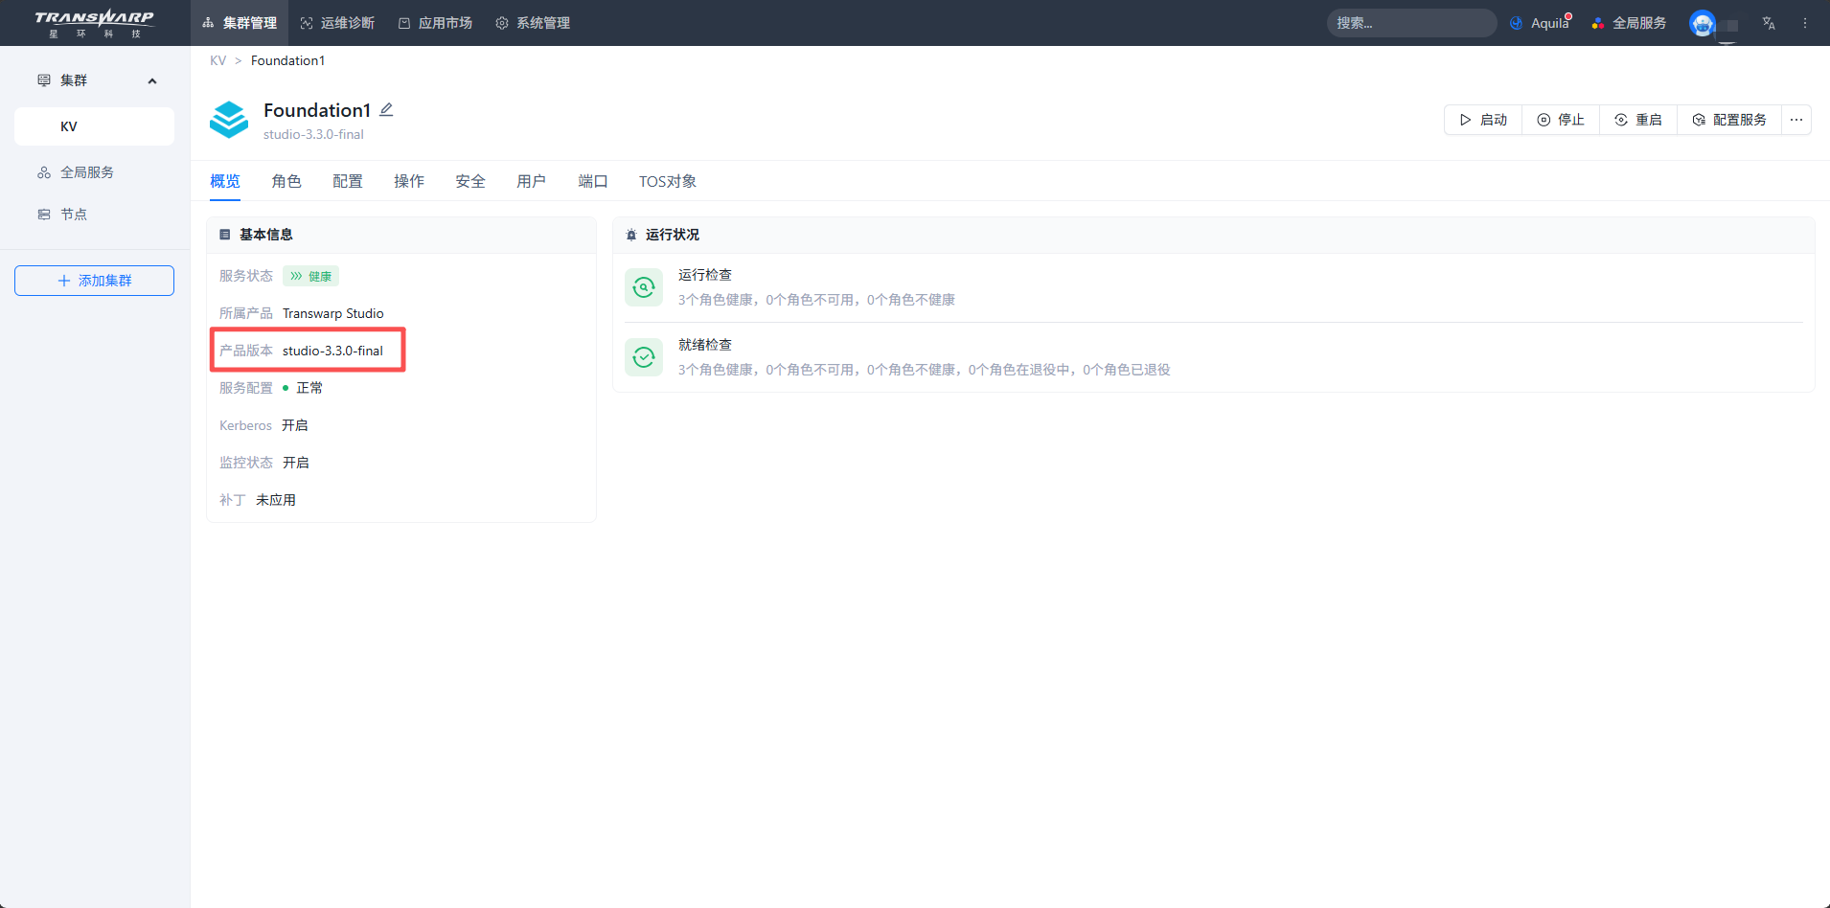
Task: Click the 运行检查 title text
Action: click(x=705, y=275)
